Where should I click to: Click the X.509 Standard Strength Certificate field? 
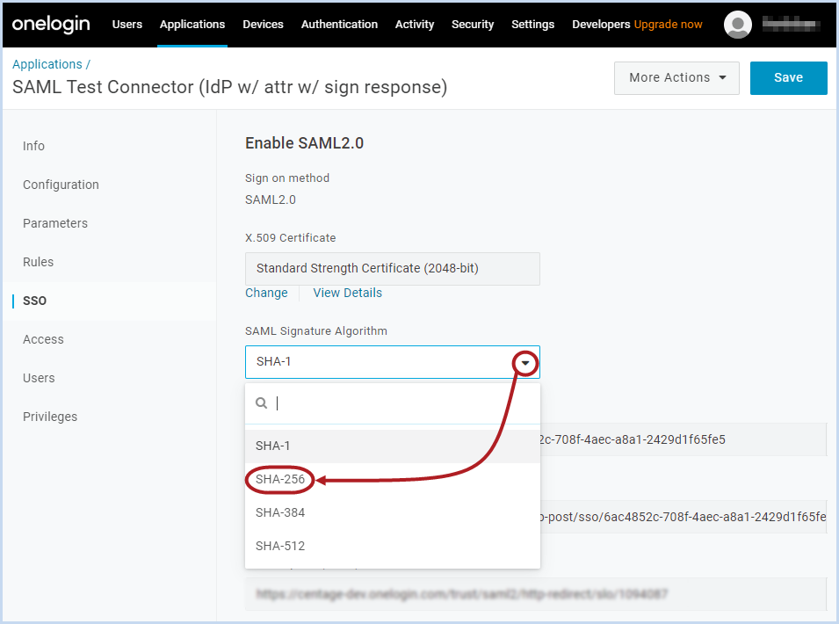coord(392,269)
